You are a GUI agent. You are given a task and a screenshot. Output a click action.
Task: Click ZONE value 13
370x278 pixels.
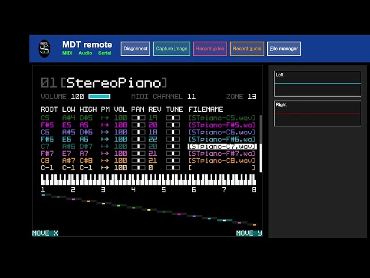click(252, 97)
